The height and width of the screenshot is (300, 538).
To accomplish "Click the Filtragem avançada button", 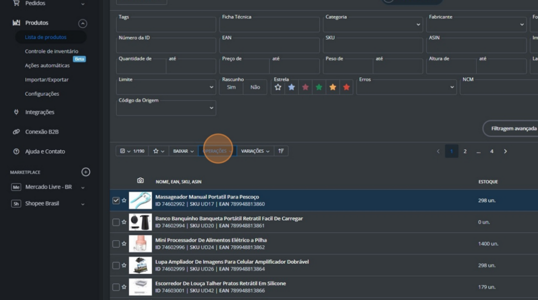I will pos(513,128).
